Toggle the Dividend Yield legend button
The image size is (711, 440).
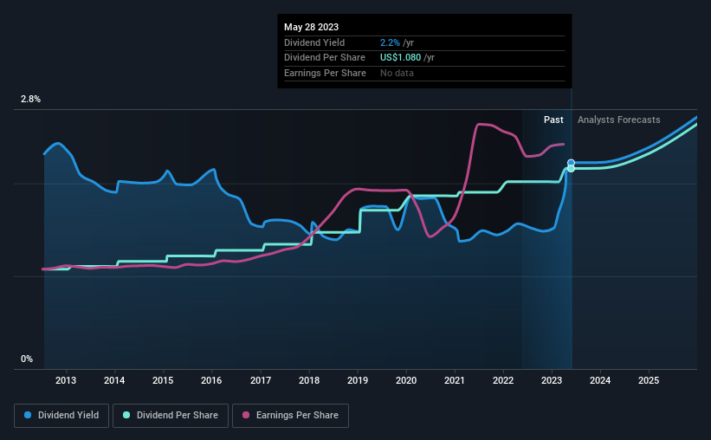click(x=61, y=416)
